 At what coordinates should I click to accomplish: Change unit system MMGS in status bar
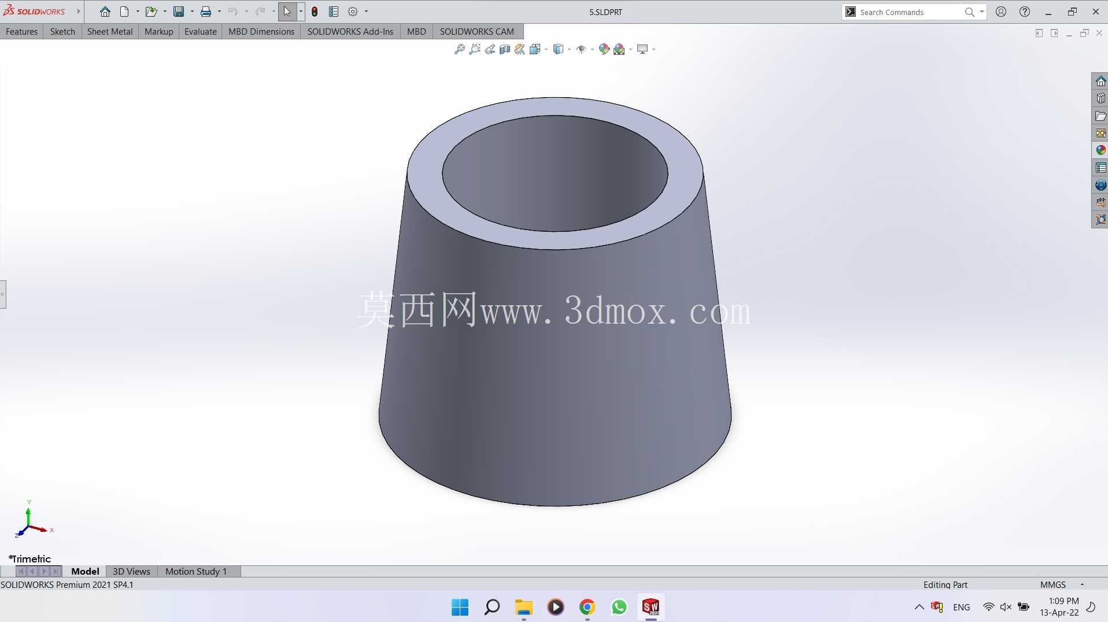[1053, 584]
